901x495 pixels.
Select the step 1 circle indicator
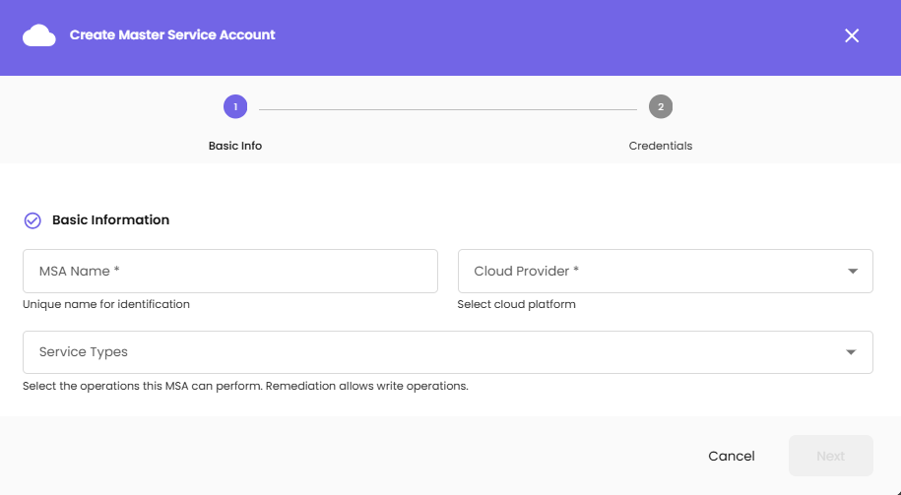click(x=235, y=106)
